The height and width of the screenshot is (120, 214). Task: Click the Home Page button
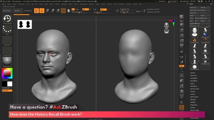tap(7, 11)
